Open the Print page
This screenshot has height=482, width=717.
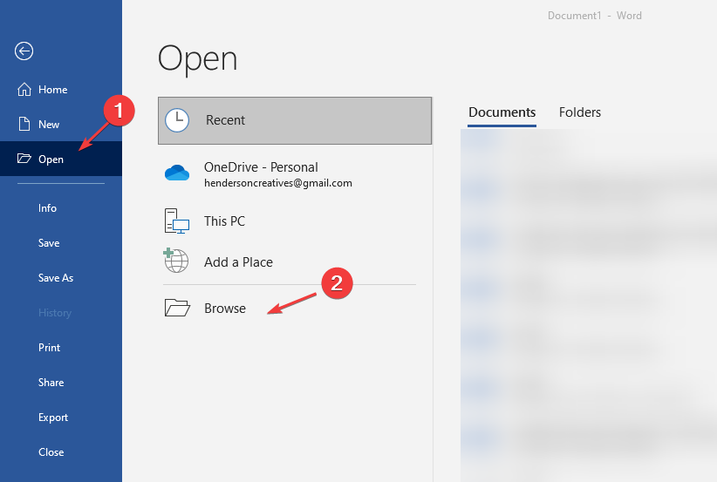coord(50,348)
